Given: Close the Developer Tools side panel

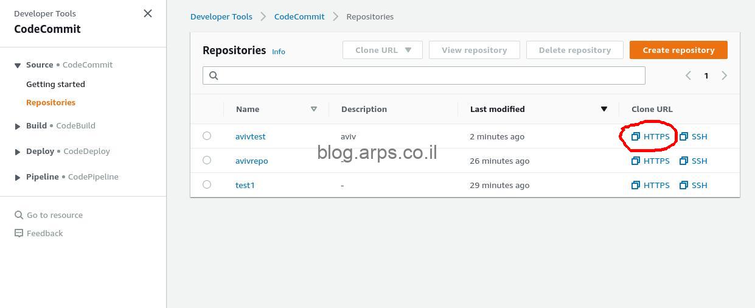Looking at the screenshot, I should pyautogui.click(x=148, y=13).
